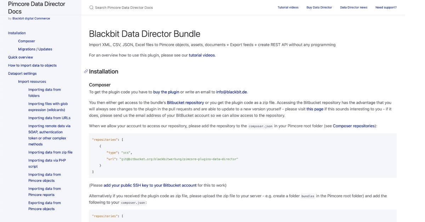Select Installation in the sidebar

tap(17, 33)
